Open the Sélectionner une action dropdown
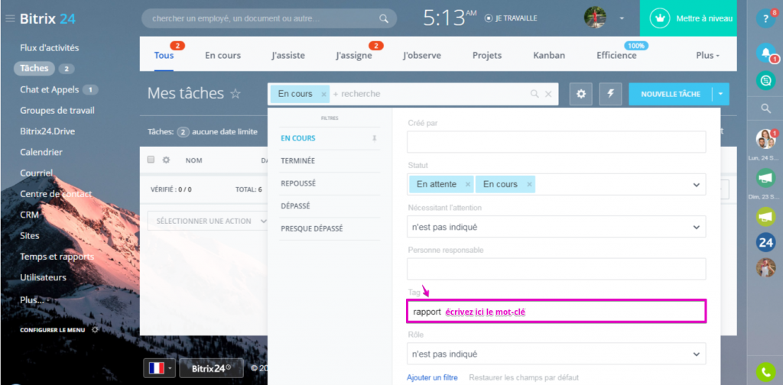This screenshot has width=783, height=385. click(209, 221)
